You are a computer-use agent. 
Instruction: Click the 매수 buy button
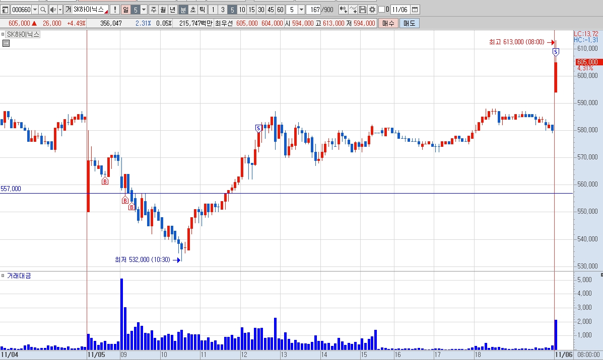[388, 24]
